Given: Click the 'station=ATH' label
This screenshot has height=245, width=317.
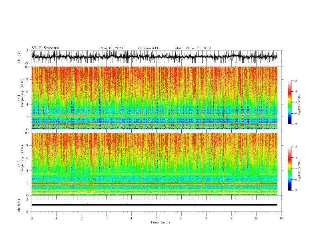Looking at the screenshot, I should [x=148, y=48].
